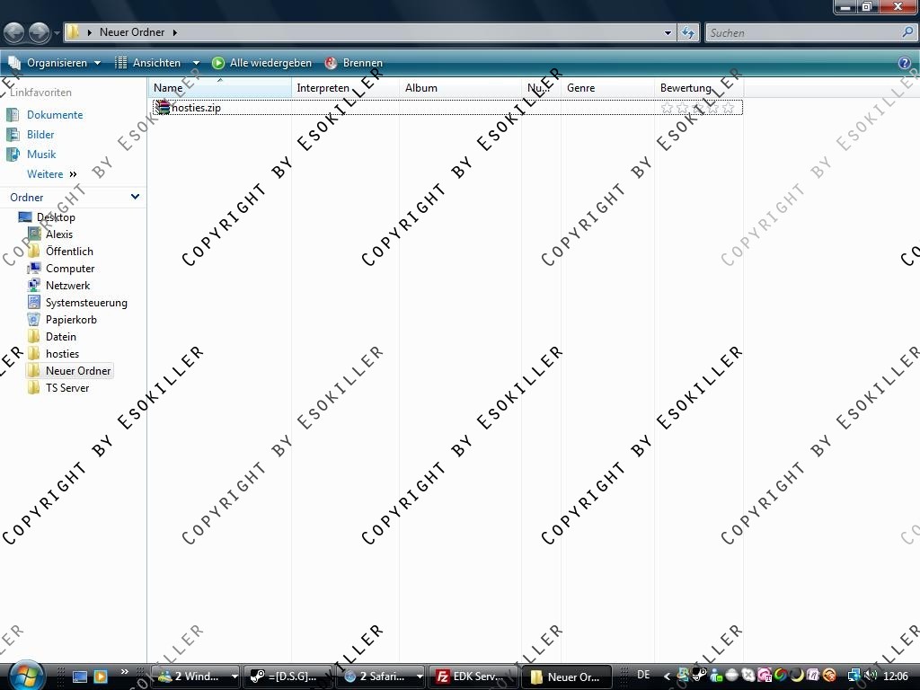
Task: Click Alle wiedergeben to play all
Action: tap(262, 63)
